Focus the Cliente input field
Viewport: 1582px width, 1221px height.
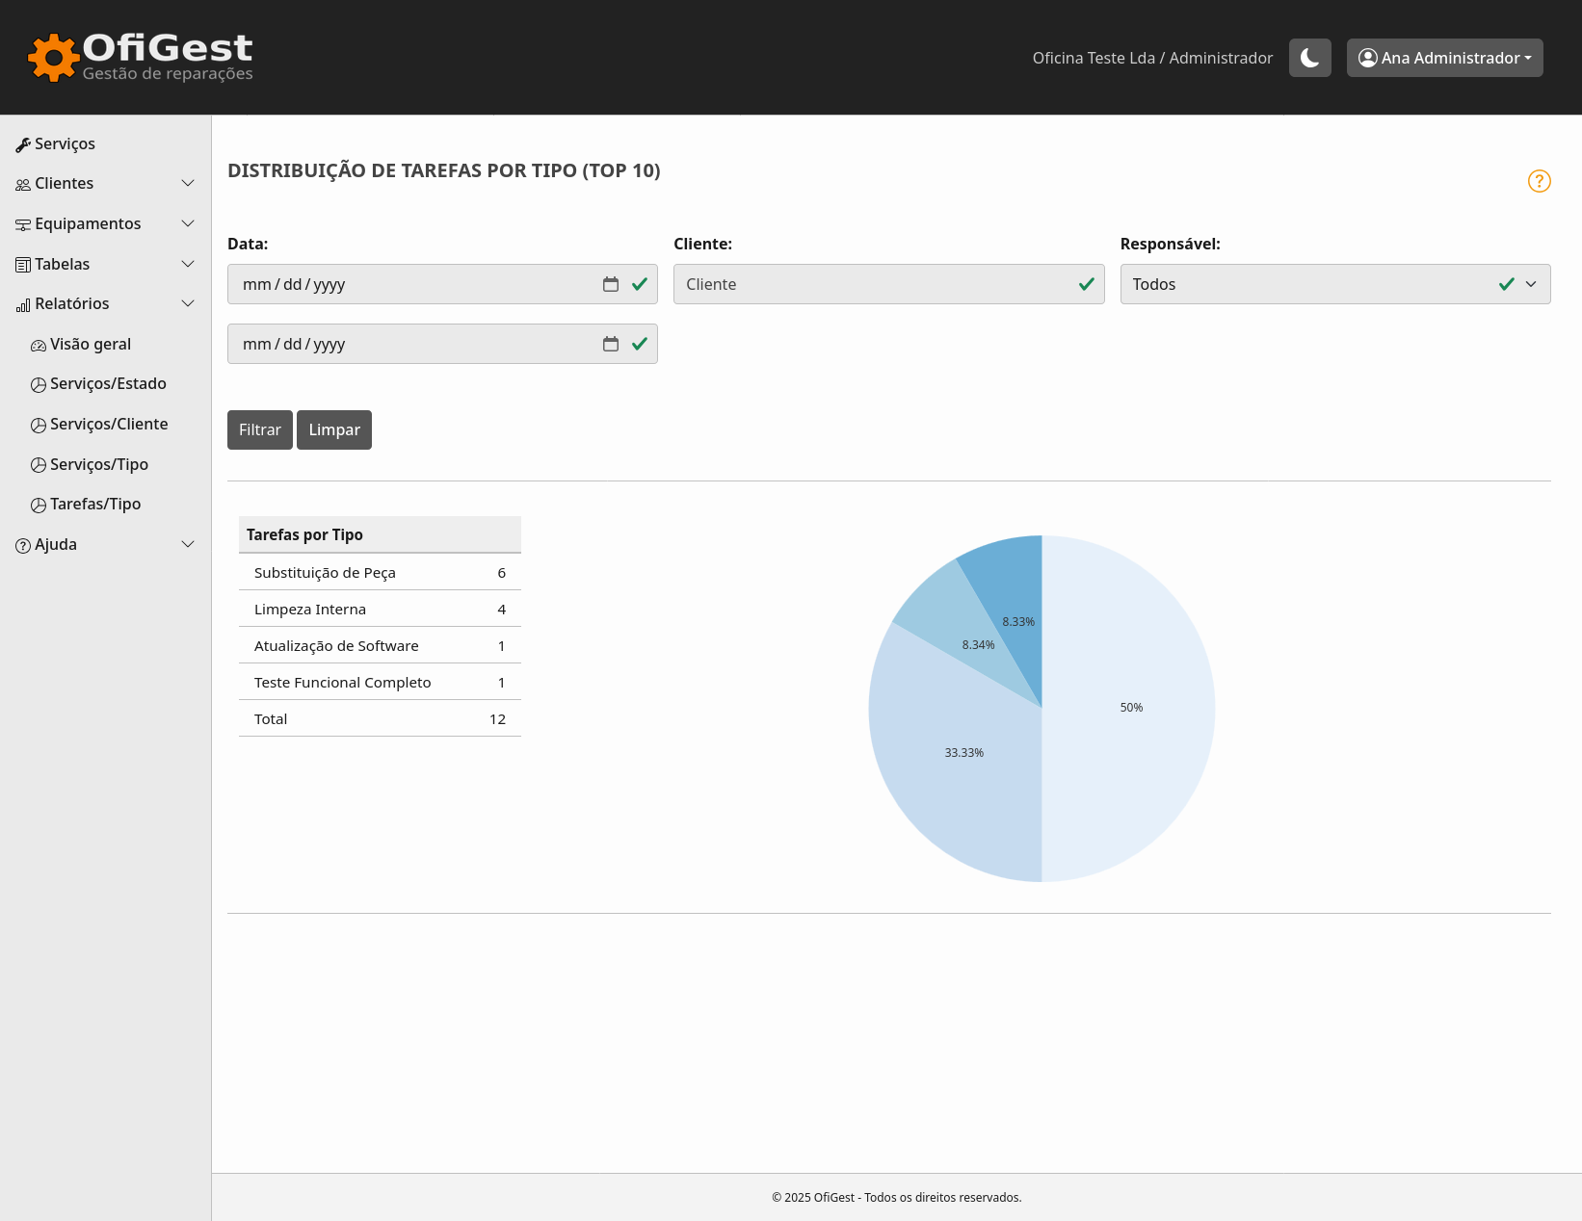(877, 284)
